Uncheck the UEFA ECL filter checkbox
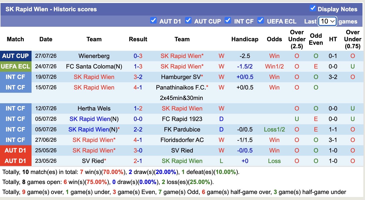The height and width of the screenshot is (200, 365). click(x=261, y=20)
